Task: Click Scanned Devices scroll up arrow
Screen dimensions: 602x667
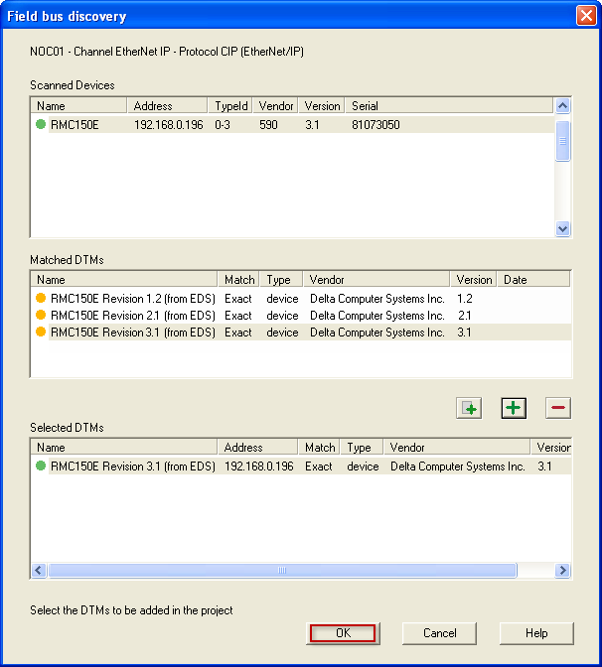Action: click(x=562, y=105)
